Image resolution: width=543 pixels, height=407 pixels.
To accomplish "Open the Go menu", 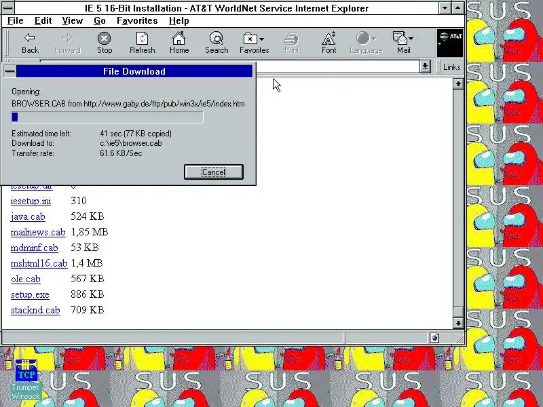I will click(99, 21).
